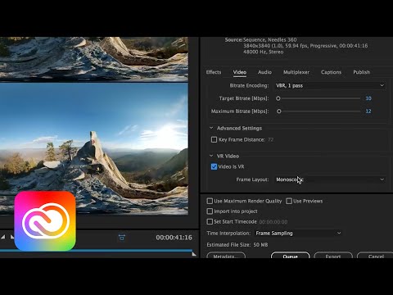The width and height of the screenshot is (393, 295).
Task: Open the Publish tab
Action: coord(362,72)
